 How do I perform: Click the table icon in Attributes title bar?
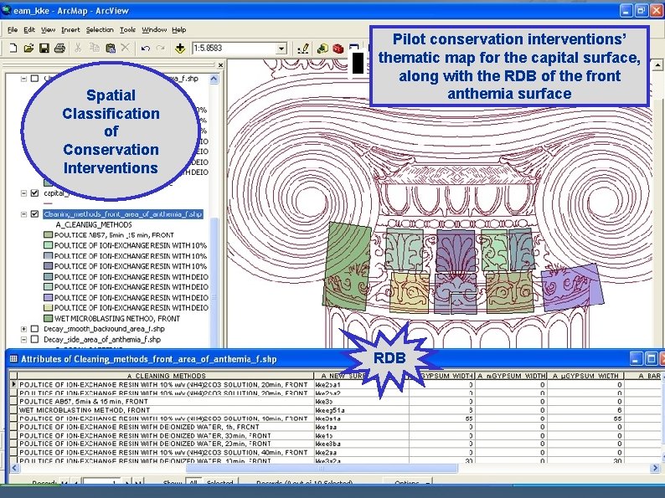(13, 359)
